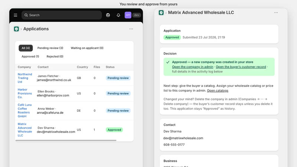The width and height of the screenshot is (297, 167).
Task: Click Pending review badge for Northwind Trading
Action: tap(118, 78)
